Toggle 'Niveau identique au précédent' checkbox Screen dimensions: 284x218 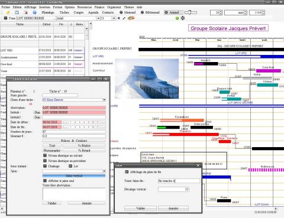coord(45,161)
